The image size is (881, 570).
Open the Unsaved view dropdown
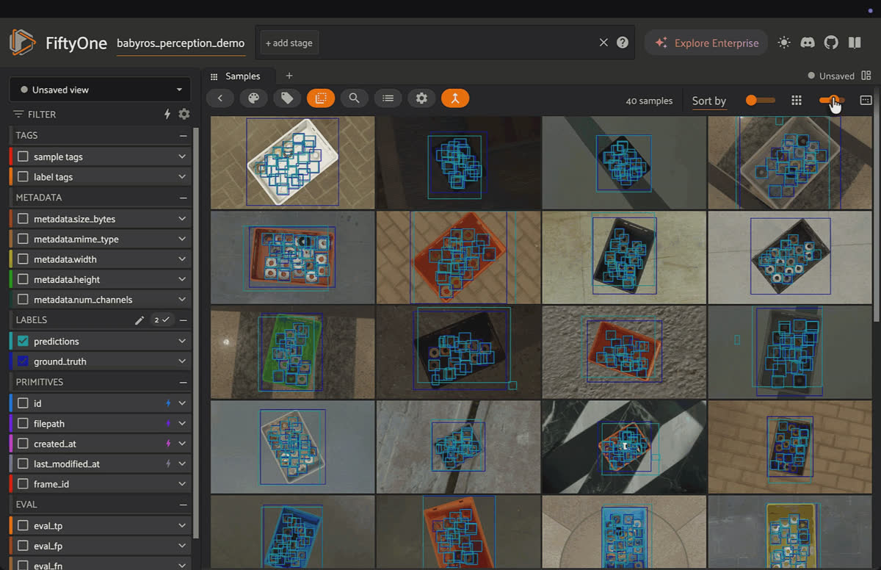pos(100,90)
